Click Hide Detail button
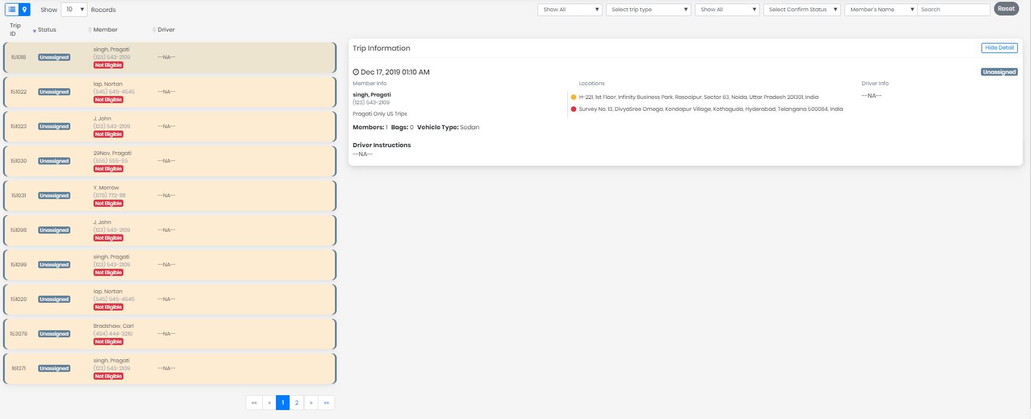 999,48
